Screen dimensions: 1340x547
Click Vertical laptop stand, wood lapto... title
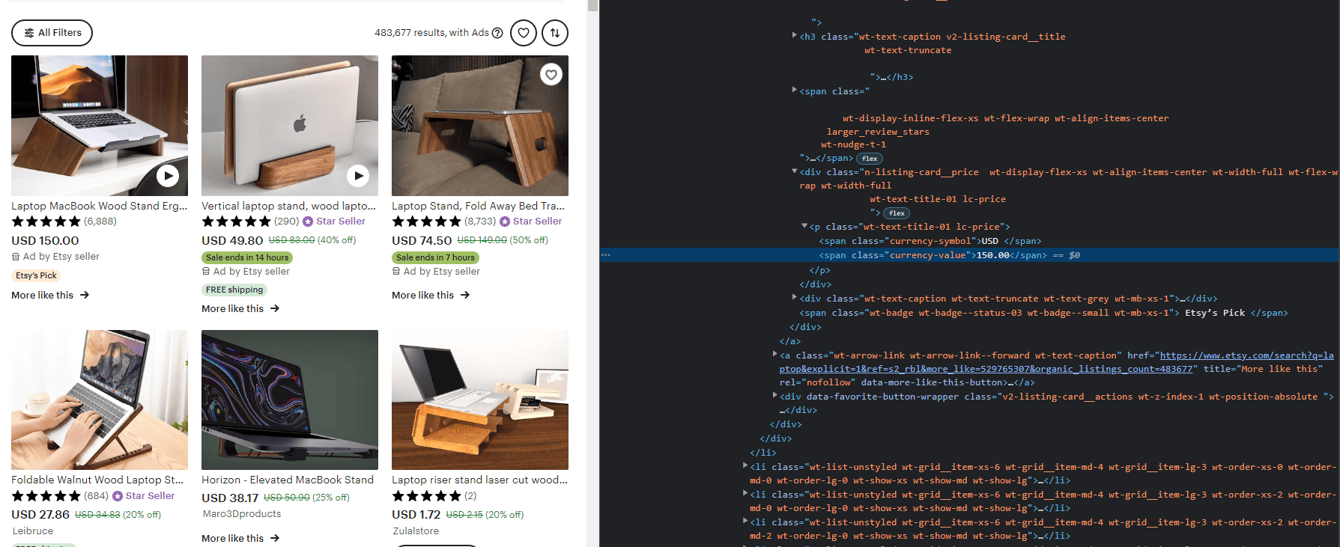(x=289, y=206)
